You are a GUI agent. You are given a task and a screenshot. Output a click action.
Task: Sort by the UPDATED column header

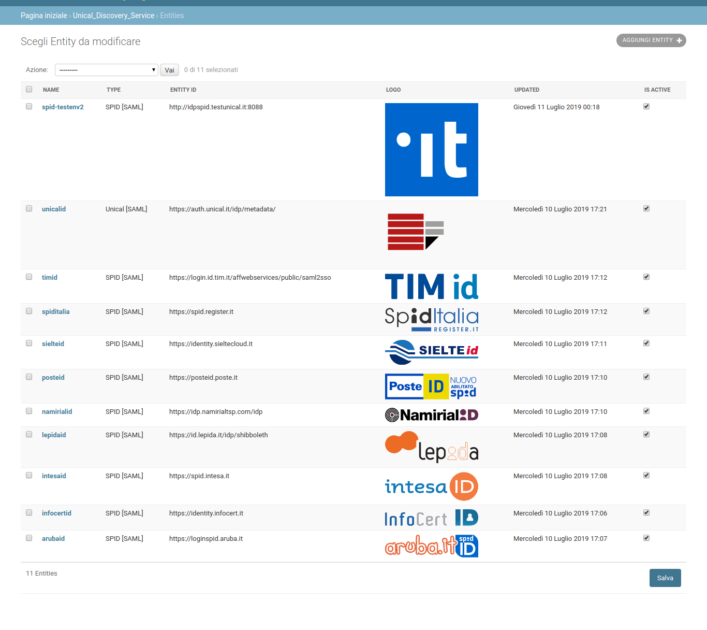[x=527, y=90]
